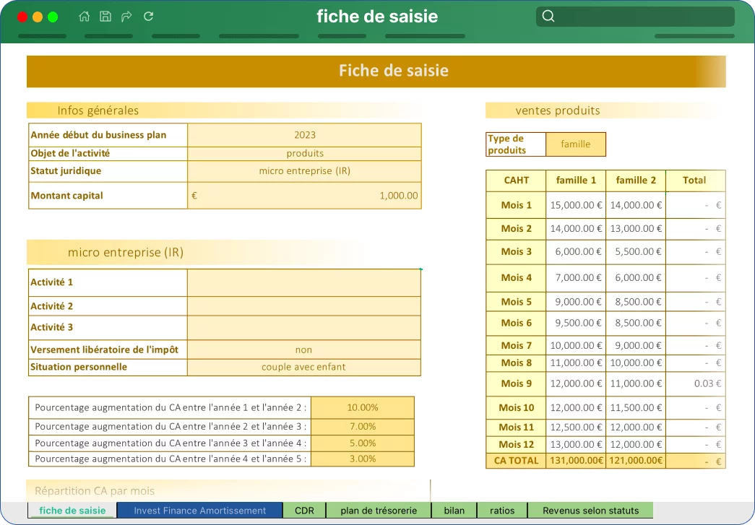Viewport: 755px width, 525px height.
Task: Open Versement libératoire value non
Action: pos(304,350)
